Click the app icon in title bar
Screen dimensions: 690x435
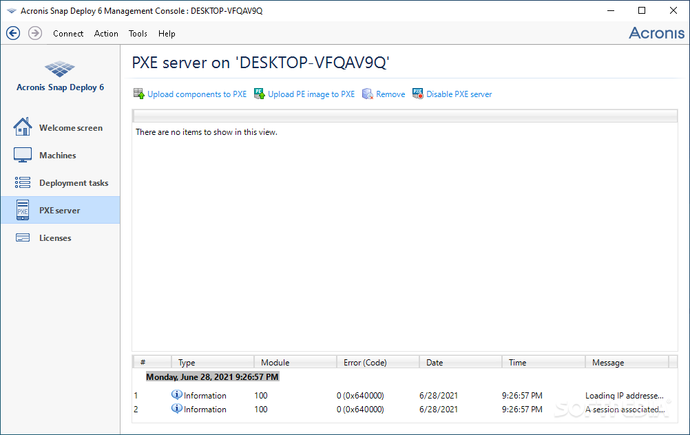pyautogui.click(x=12, y=10)
